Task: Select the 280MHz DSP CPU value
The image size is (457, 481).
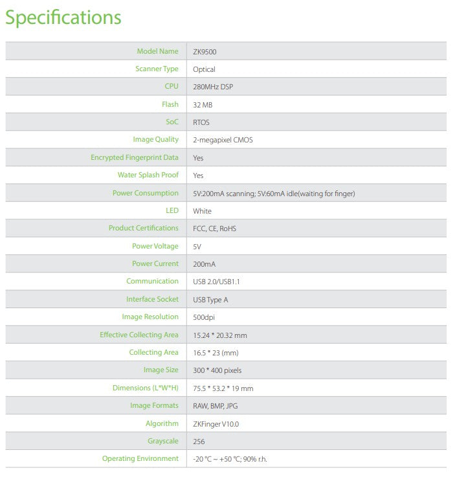Action: tap(213, 87)
